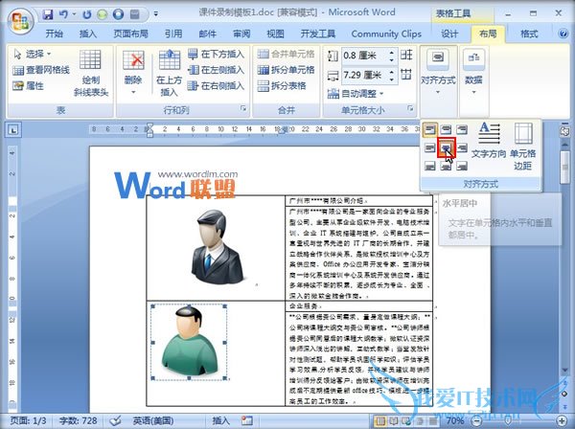Open Rows and Columns (行和列) dialog launcher
This screenshot has width=575, height=429.
(243, 109)
